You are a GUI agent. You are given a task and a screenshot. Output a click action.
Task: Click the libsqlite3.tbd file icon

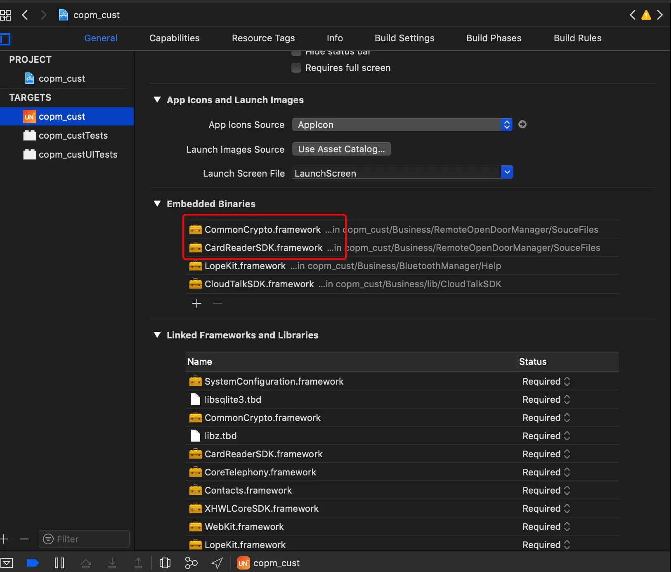(195, 399)
